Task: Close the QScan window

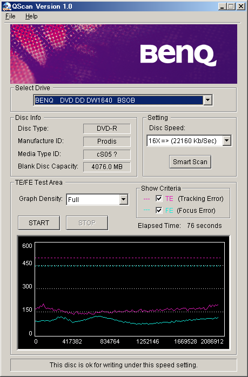Action: click(x=240, y=6)
